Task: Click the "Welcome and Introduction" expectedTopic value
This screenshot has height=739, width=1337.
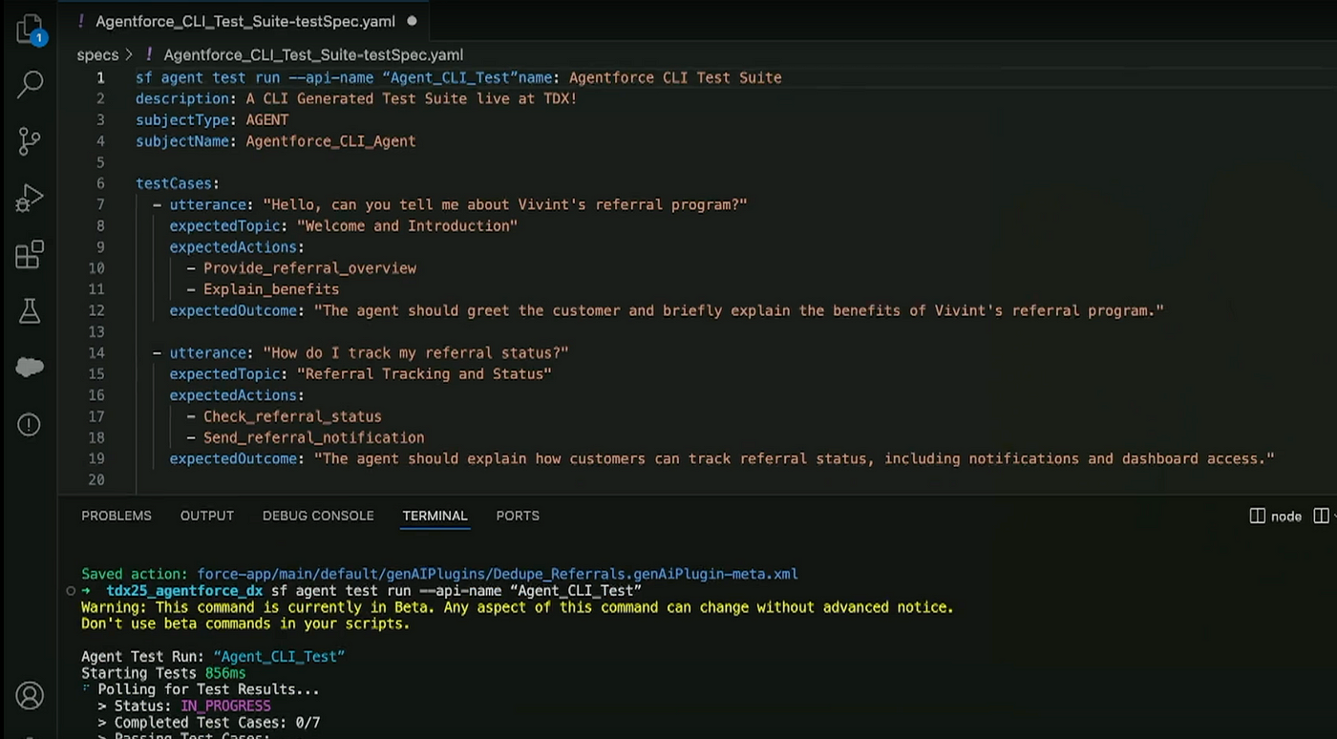Action: click(407, 225)
